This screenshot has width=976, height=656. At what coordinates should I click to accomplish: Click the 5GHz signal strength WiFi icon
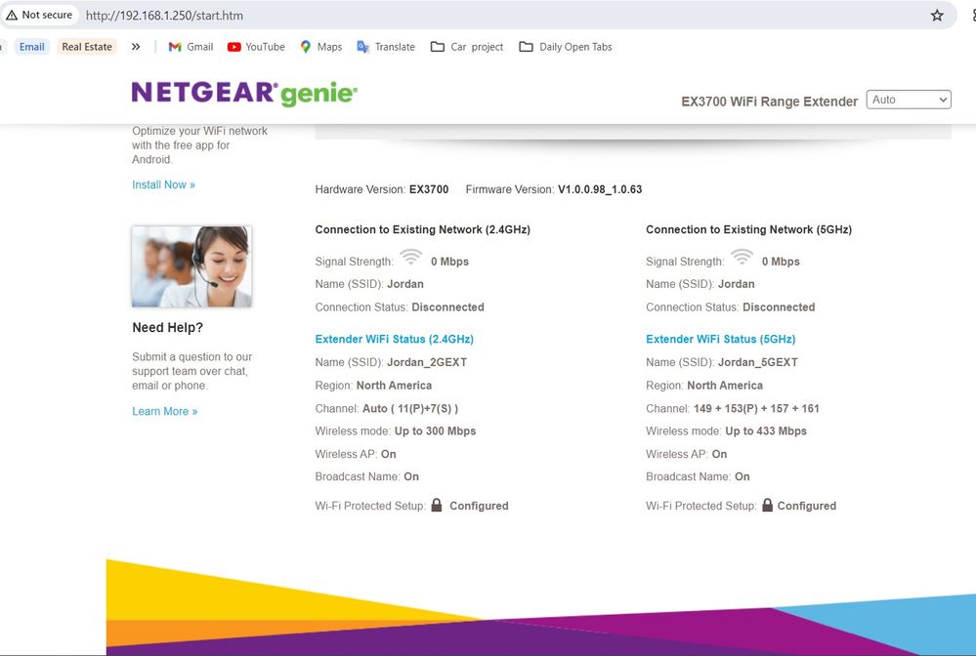click(742, 258)
